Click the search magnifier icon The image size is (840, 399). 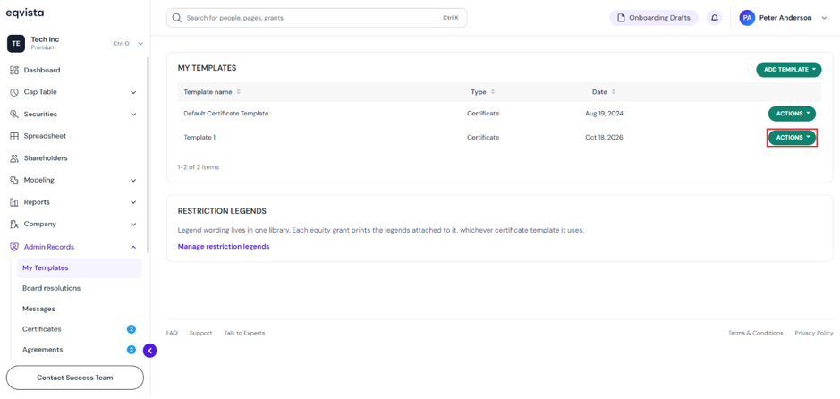(x=177, y=18)
